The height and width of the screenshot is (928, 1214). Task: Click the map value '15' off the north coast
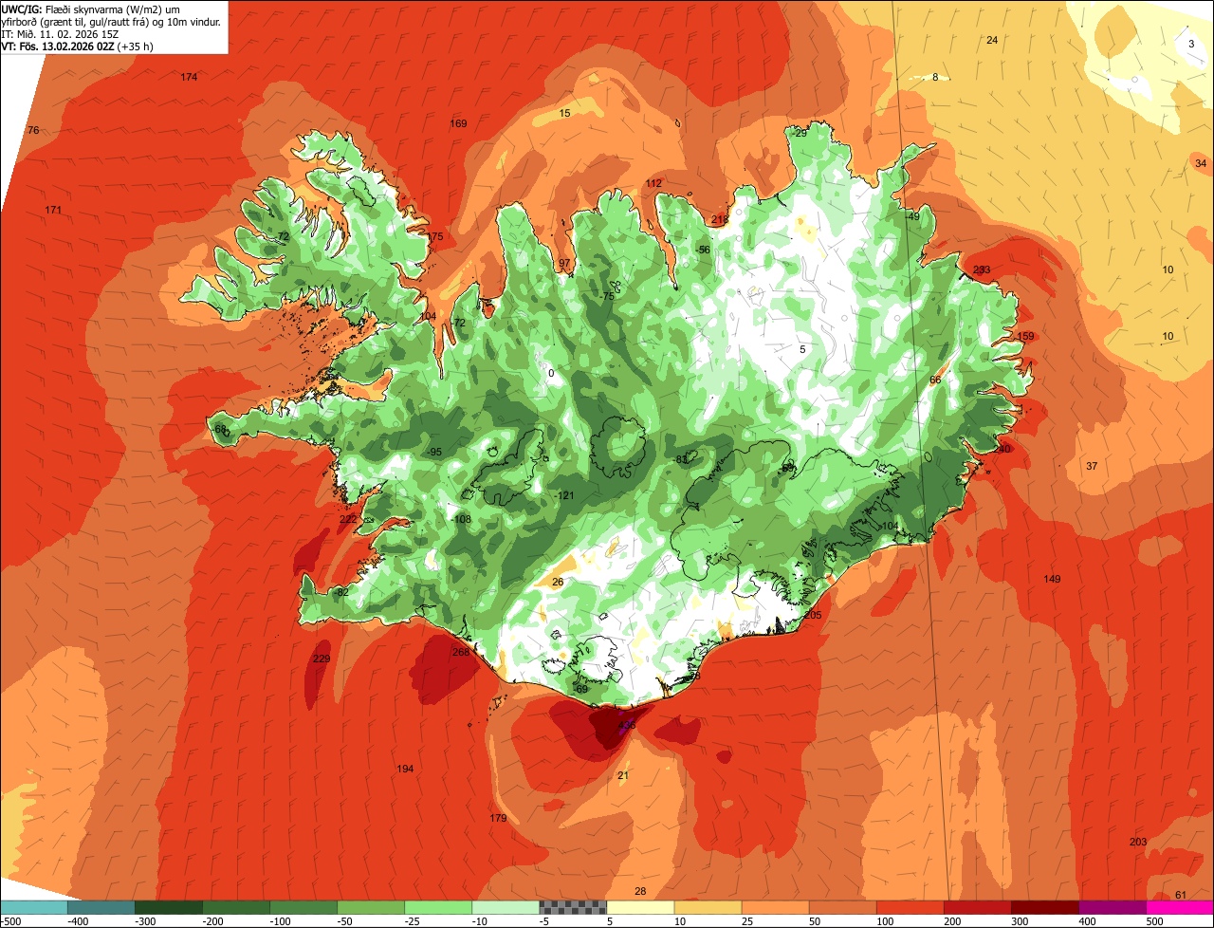[565, 113]
